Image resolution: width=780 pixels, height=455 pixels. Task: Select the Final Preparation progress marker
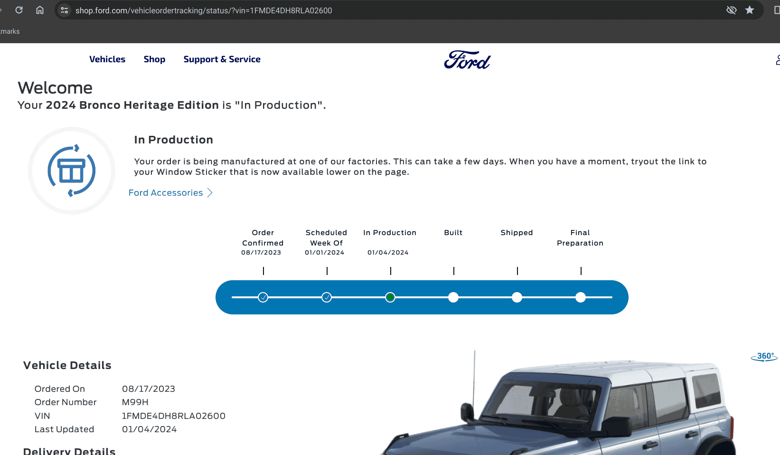click(x=581, y=297)
